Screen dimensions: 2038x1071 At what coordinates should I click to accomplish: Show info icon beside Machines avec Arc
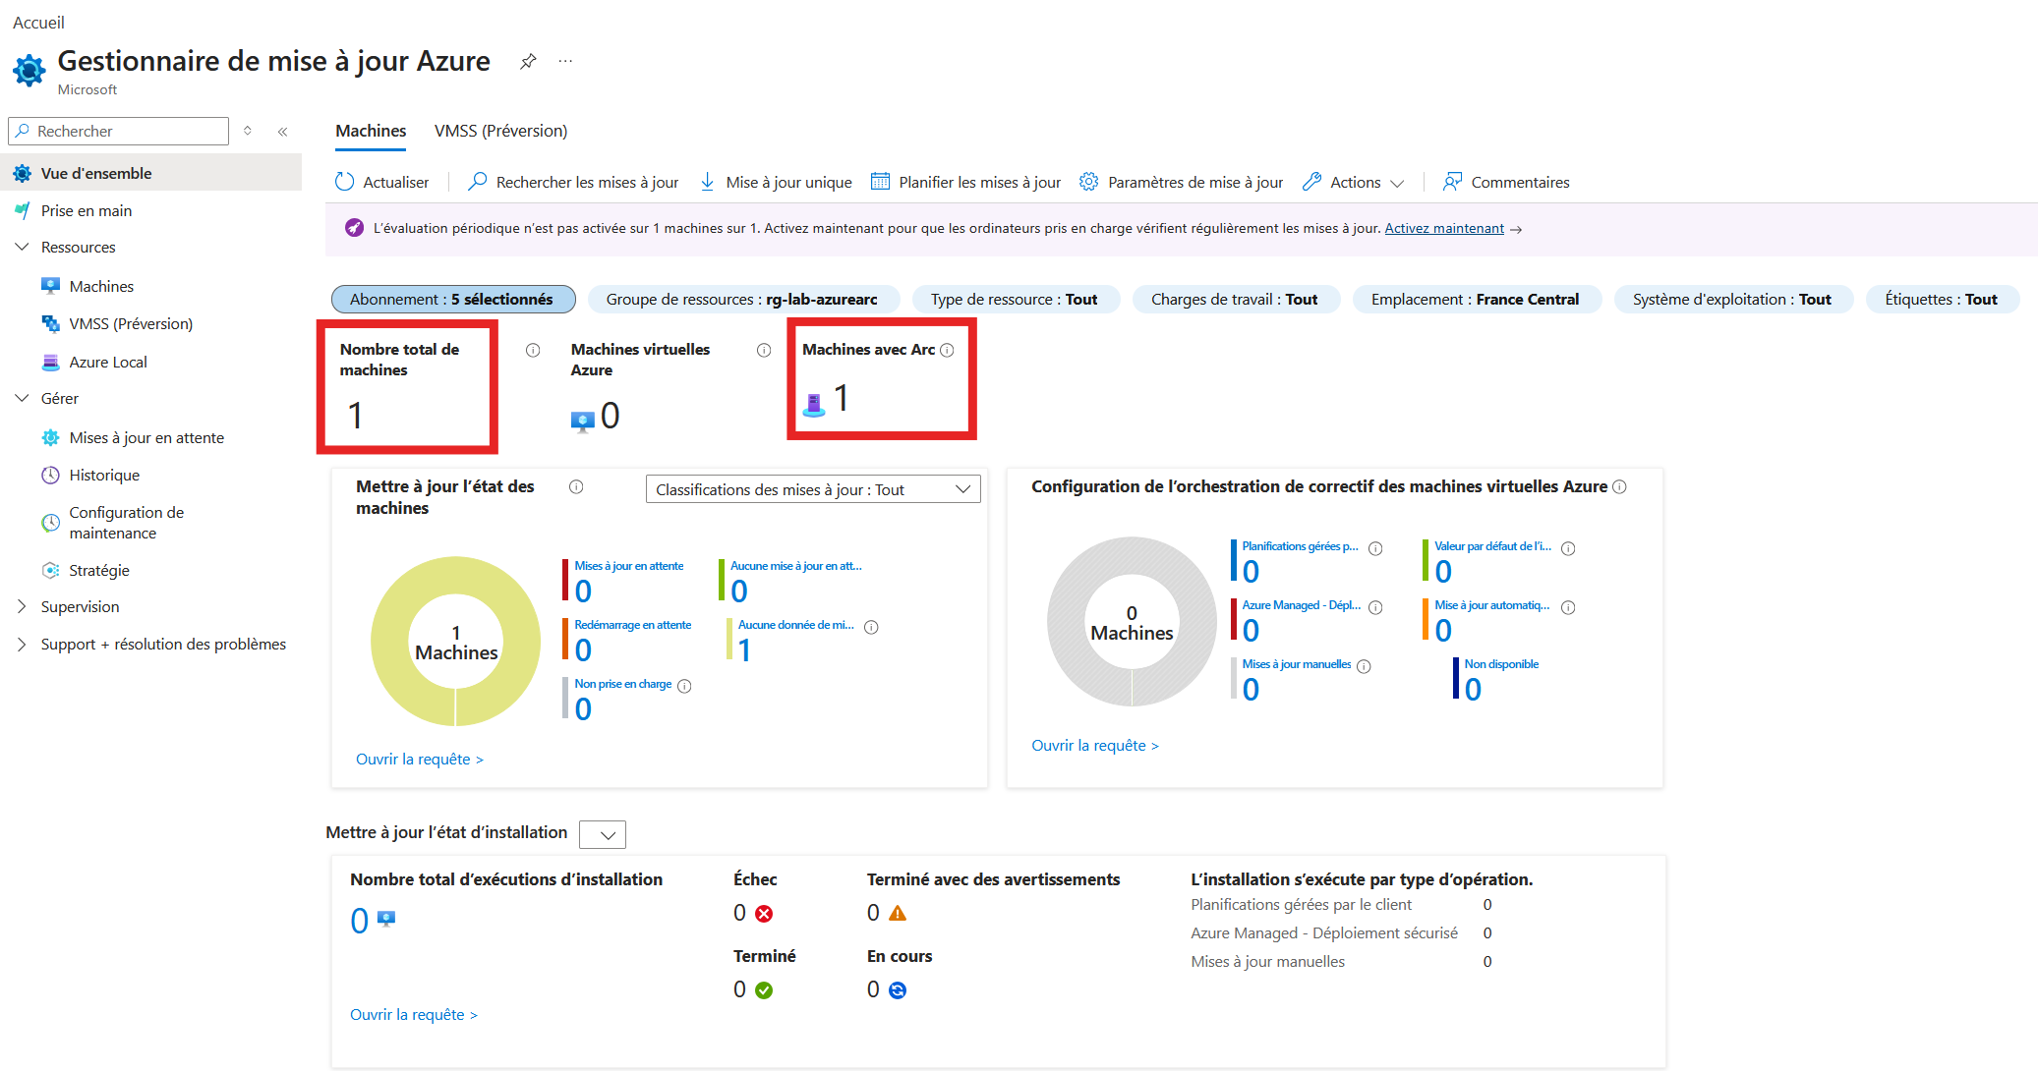(x=947, y=350)
